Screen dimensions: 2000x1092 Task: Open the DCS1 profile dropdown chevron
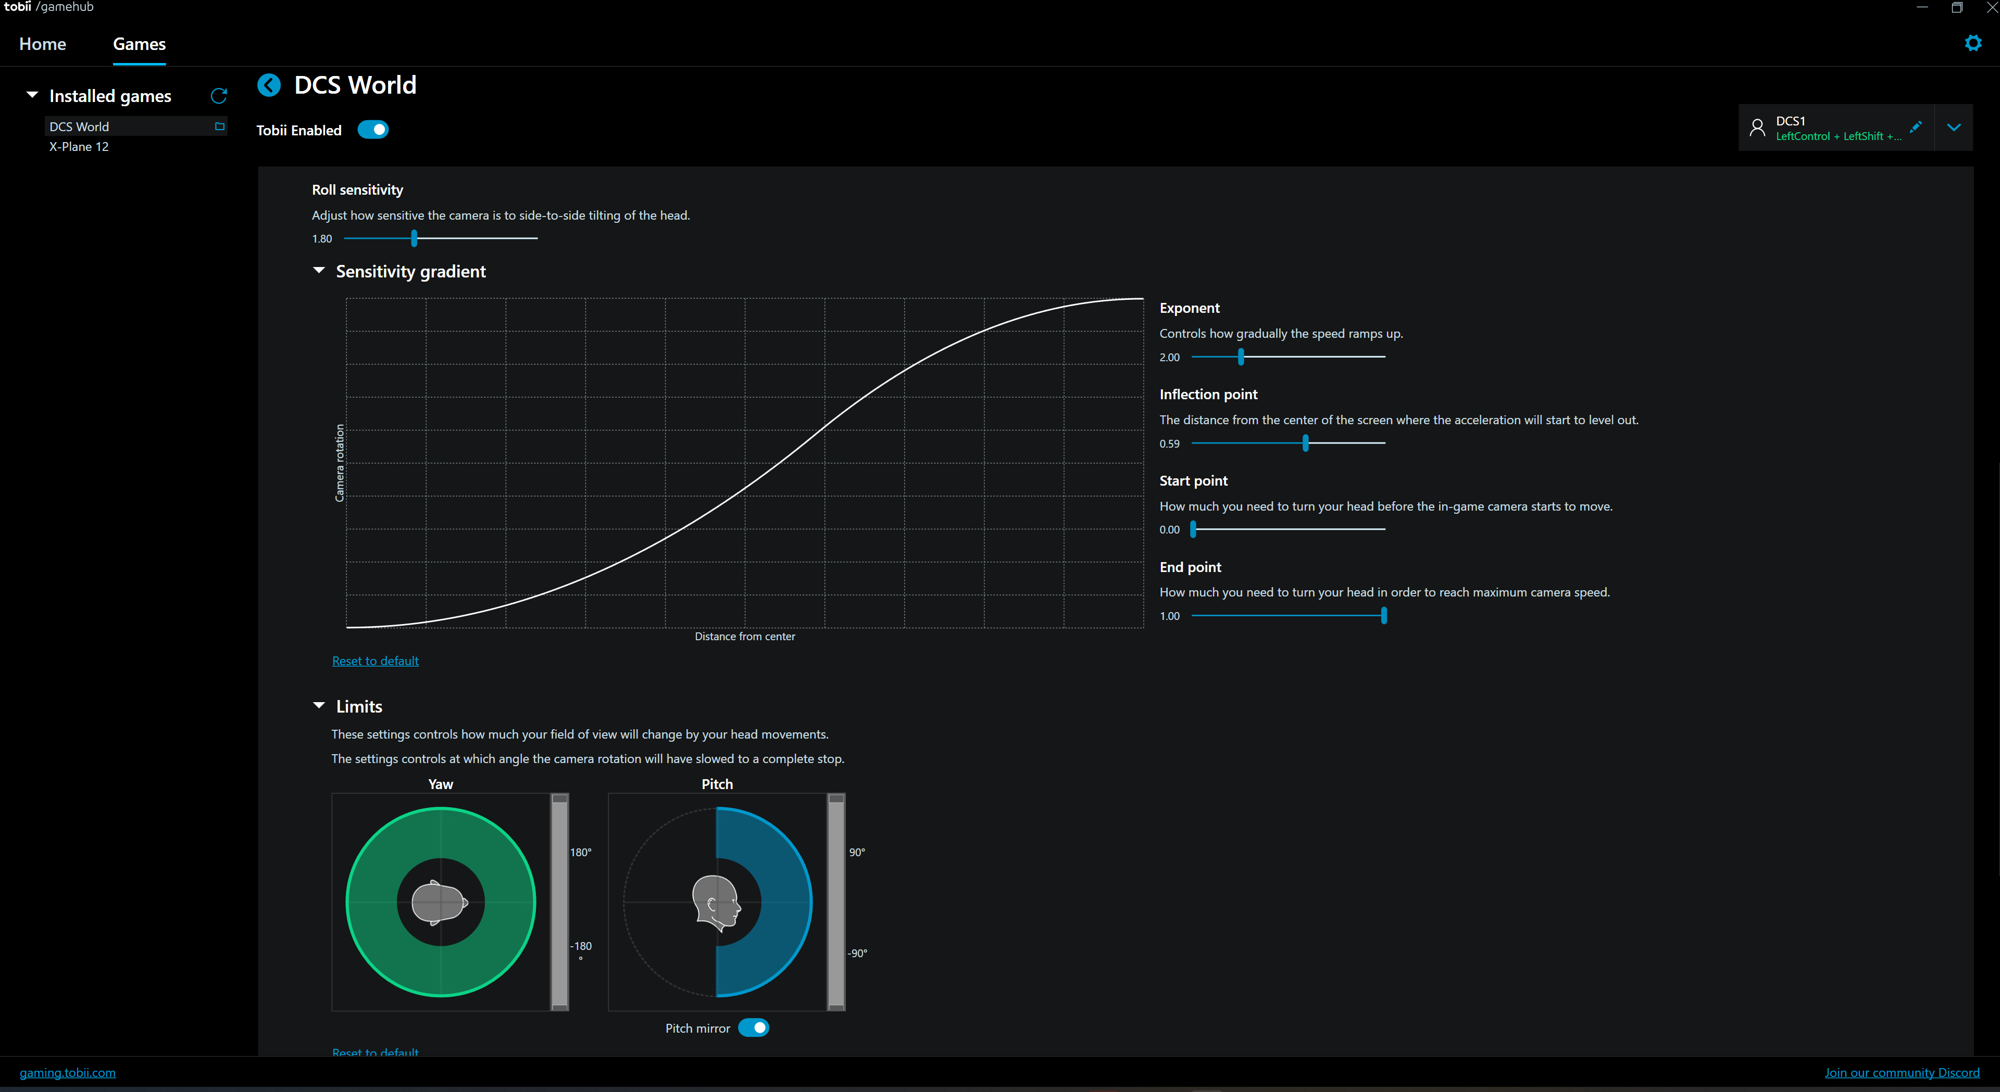1954,128
